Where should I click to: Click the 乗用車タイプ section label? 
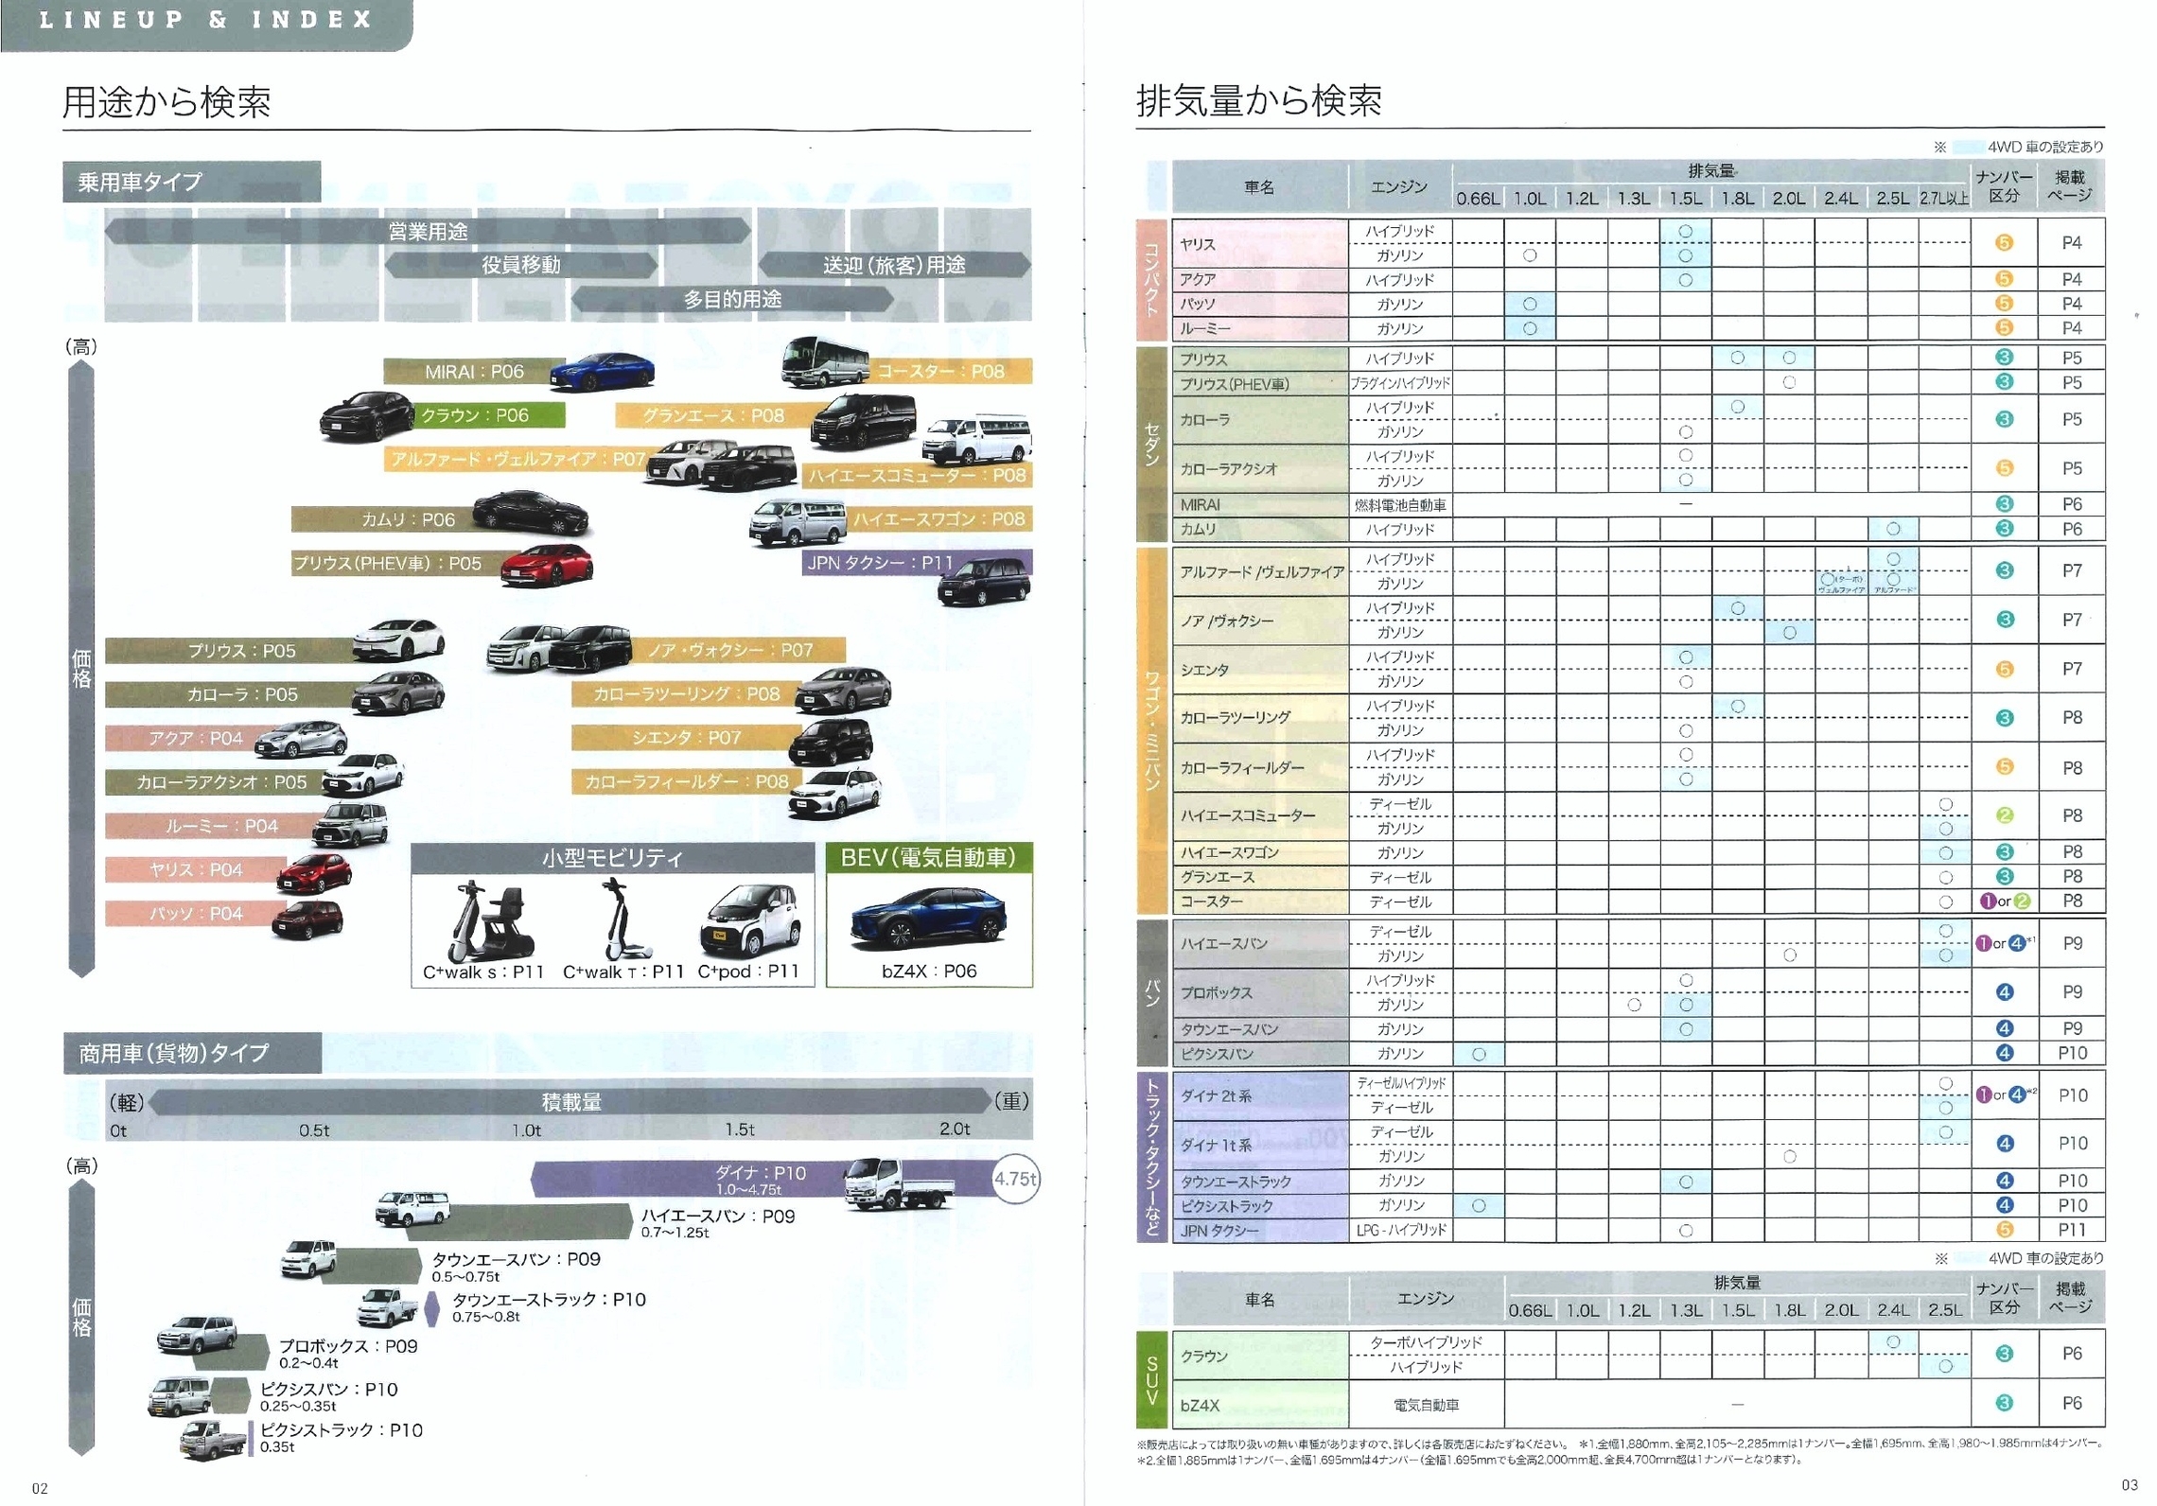(x=191, y=182)
